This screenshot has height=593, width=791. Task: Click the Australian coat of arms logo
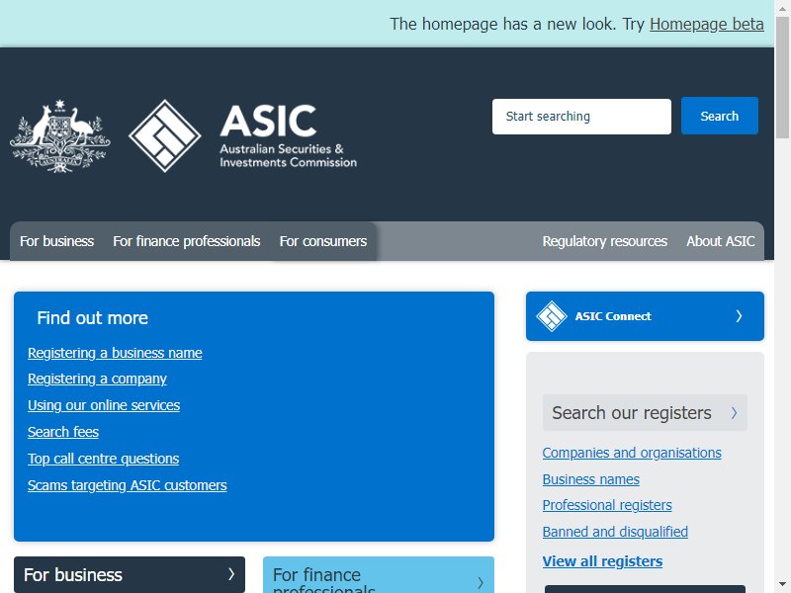point(60,135)
